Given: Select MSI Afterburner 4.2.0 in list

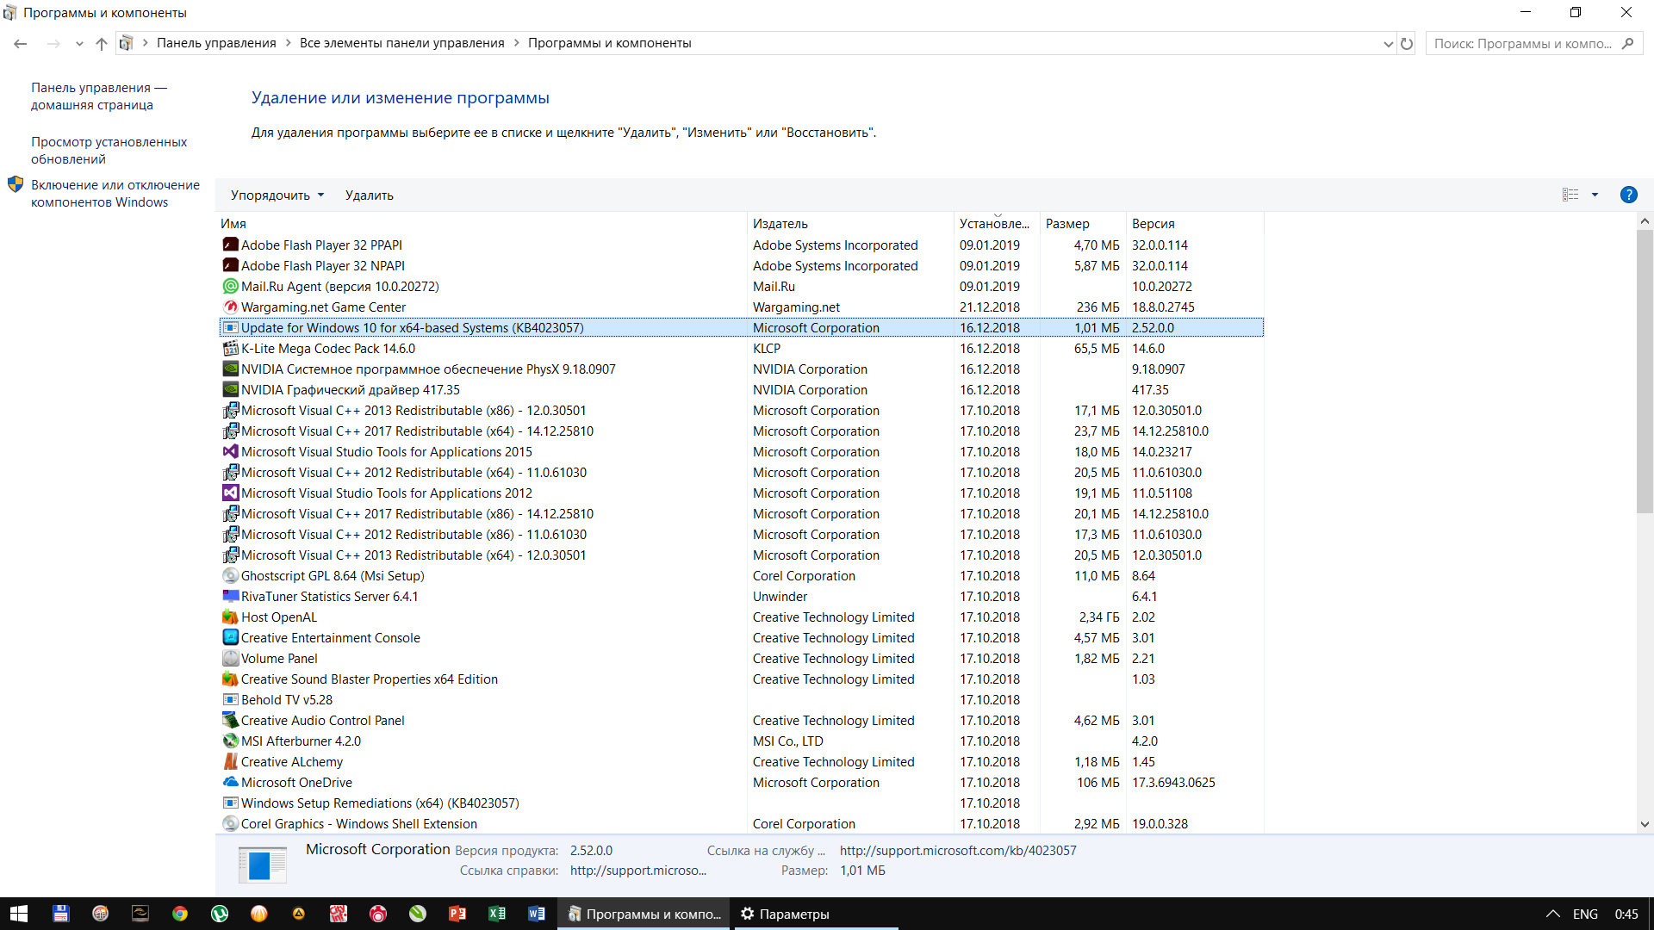Looking at the screenshot, I should click(x=301, y=741).
